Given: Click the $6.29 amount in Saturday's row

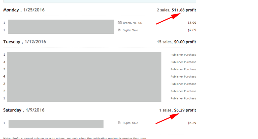Looking at the screenshot, I should (192, 123).
